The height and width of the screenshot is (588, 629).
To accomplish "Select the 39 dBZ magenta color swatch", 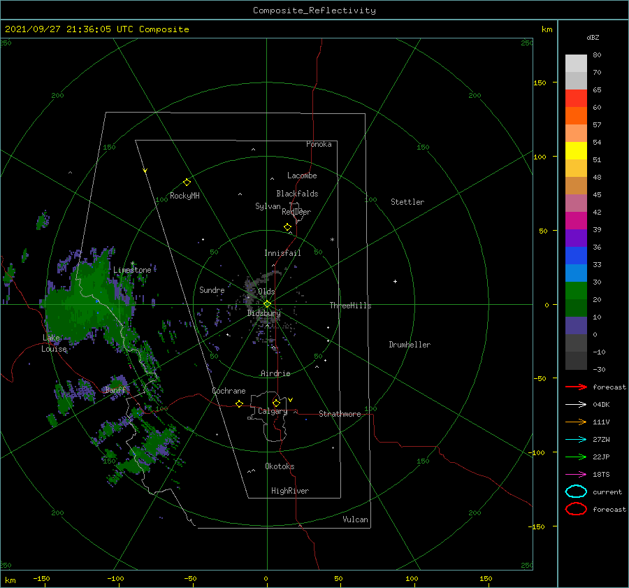I will [576, 221].
